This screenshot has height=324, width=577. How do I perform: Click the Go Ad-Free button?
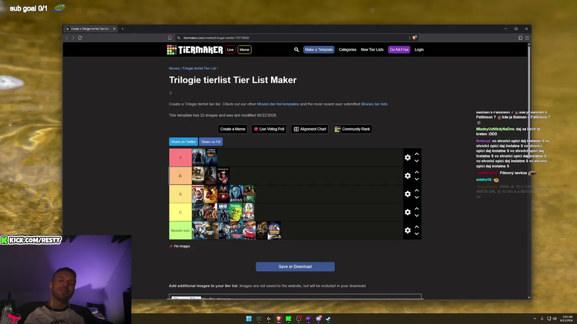tap(399, 49)
